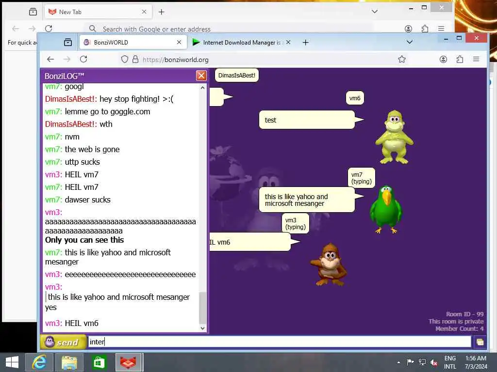Open the chat log icon beside message input

[x=480, y=342]
